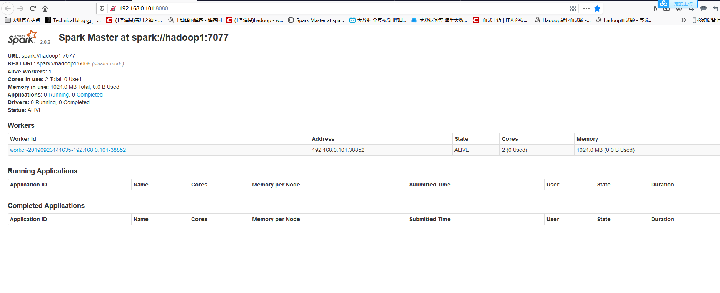The width and height of the screenshot is (720, 293).
Task: Open the chat bubble toolbar icon
Action: click(x=703, y=8)
